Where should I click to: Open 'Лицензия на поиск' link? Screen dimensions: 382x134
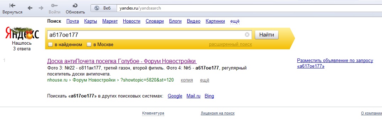[217, 113]
